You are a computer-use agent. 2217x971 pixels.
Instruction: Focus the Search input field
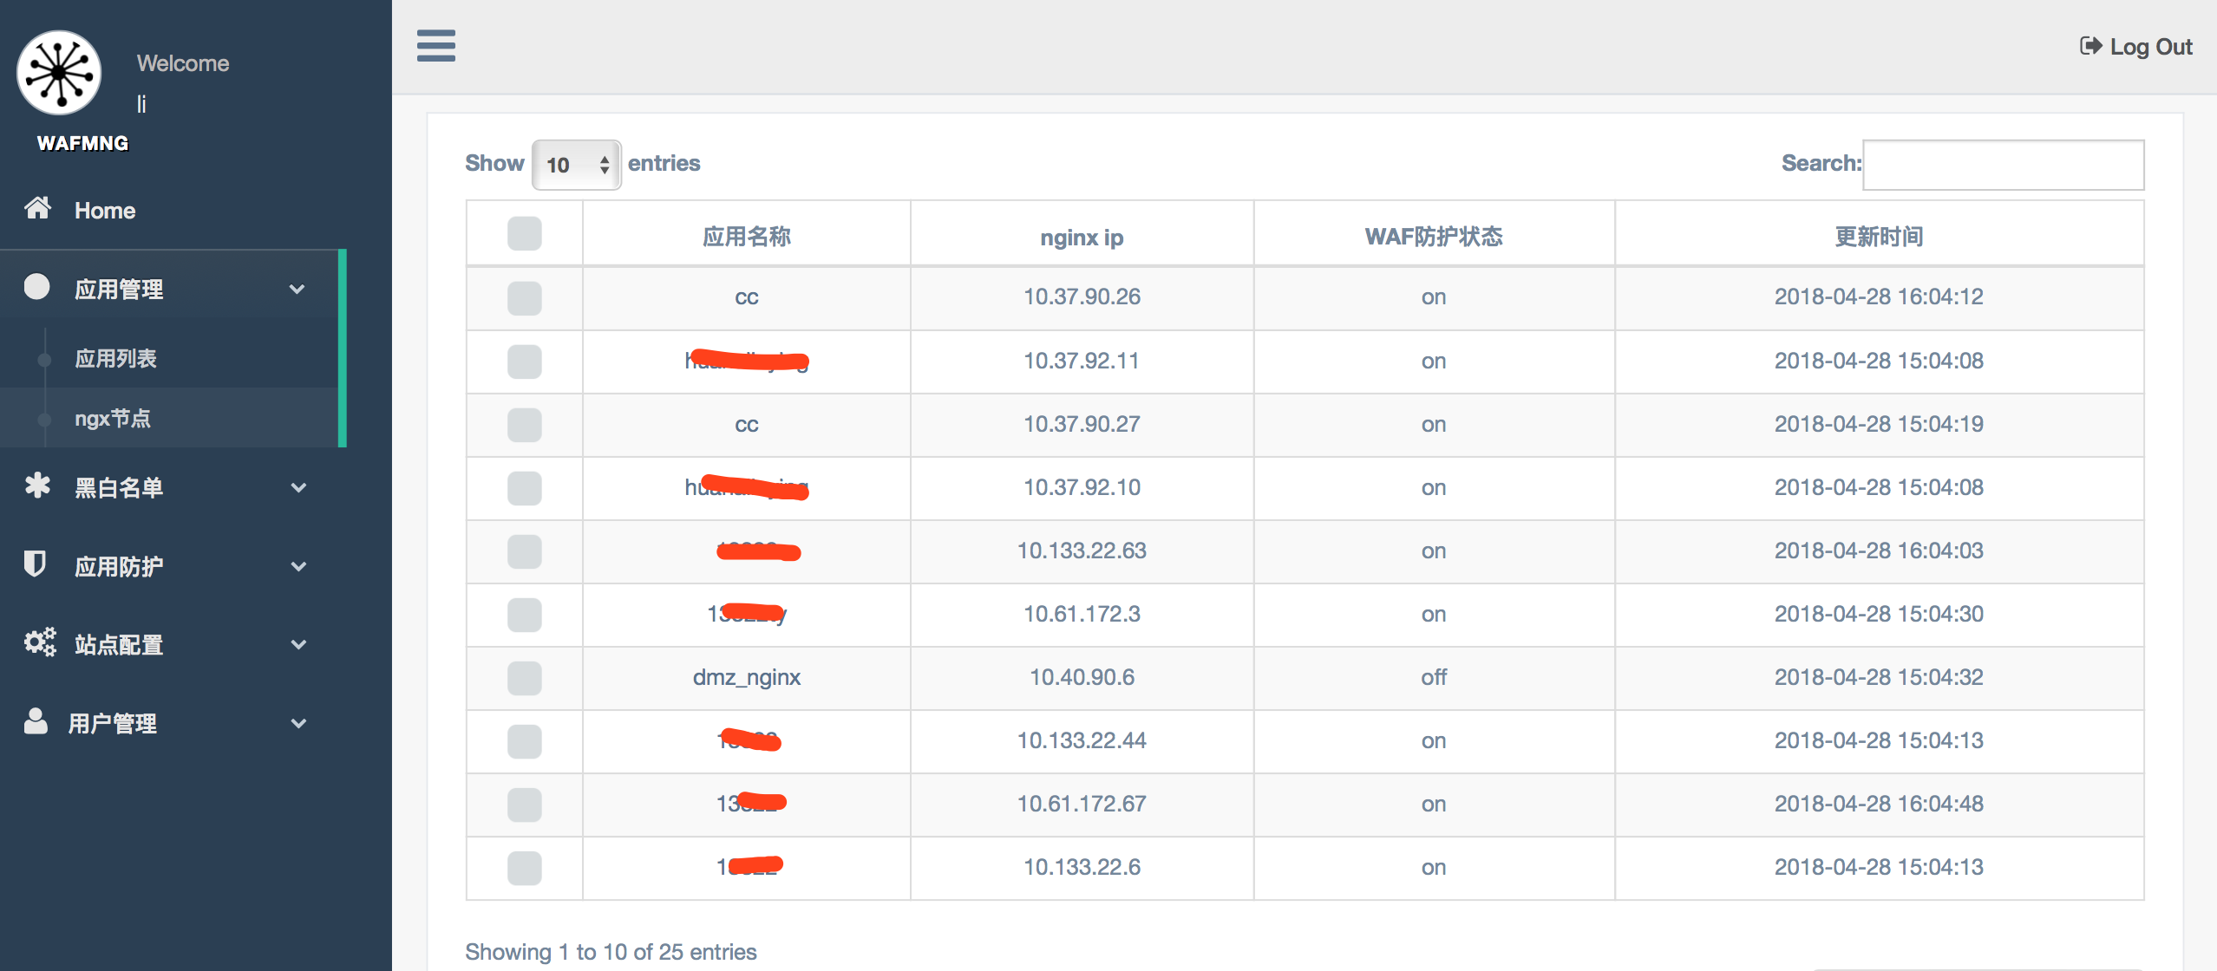(2003, 165)
